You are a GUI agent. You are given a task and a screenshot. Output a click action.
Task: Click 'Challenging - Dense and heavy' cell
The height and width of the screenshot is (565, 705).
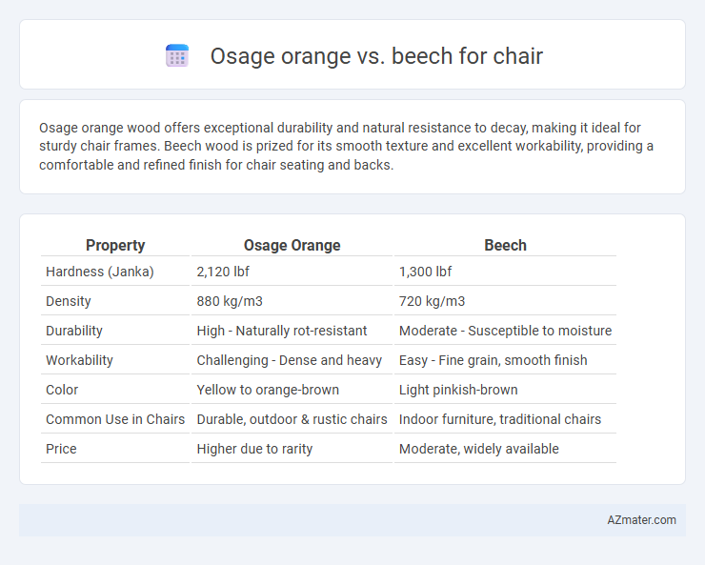click(x=292, y=360)
